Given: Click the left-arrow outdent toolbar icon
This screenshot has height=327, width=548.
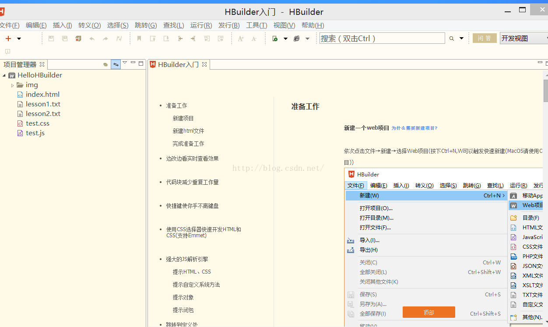Looking at the screenshot, I should tap(180, 39).
